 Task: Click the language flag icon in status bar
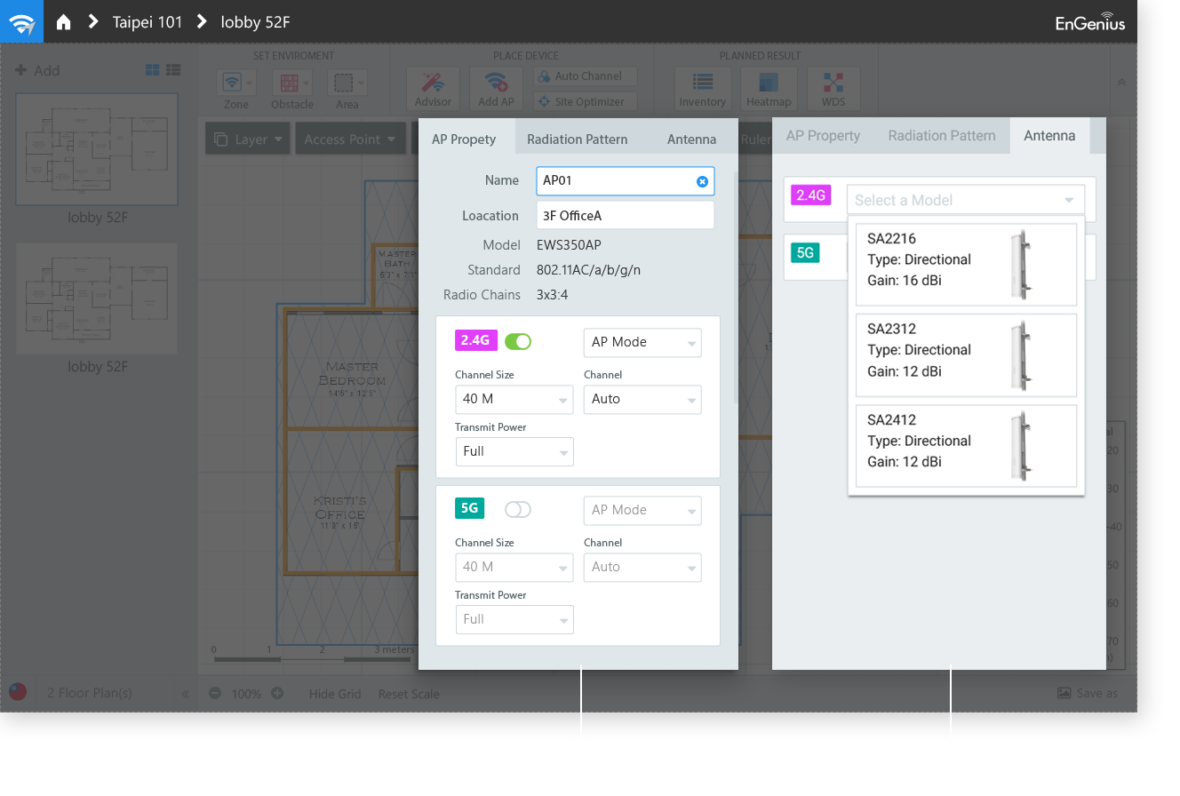[x=18, y=692]
